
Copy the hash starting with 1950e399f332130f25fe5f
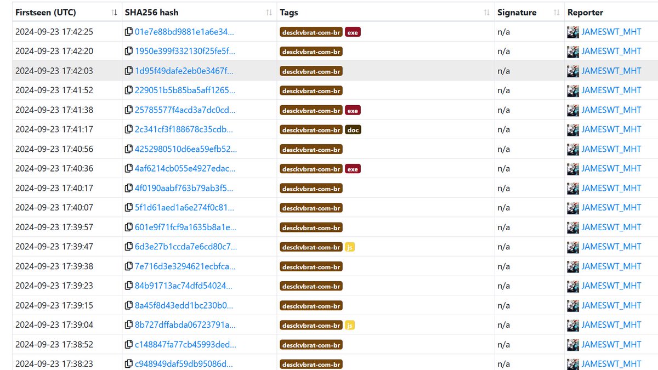(127, 51)
